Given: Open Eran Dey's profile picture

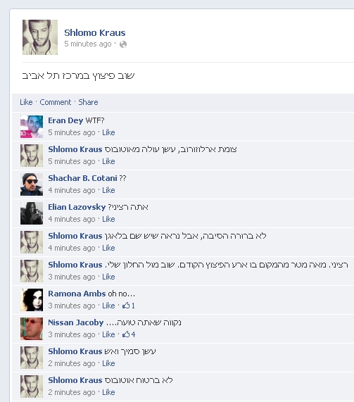Looking at the screenshot, I should (x=32, y=127).
